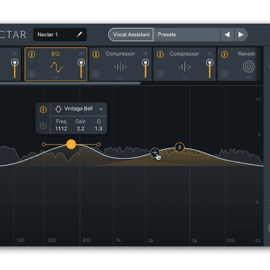Disable EQ band 2 power button
This screenshot has height=270, width=270.
click(x=43, y=109)
